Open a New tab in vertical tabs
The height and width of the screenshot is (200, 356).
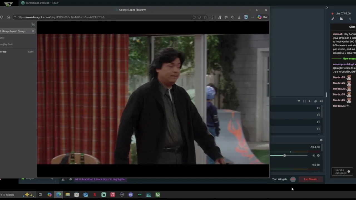point(17,52)
